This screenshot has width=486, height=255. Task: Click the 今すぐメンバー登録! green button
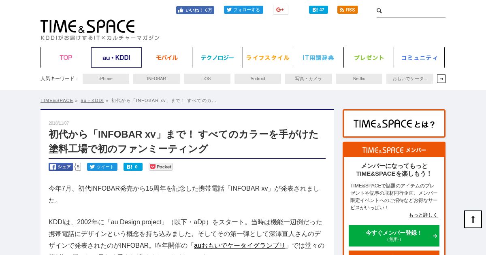[394, 236]
